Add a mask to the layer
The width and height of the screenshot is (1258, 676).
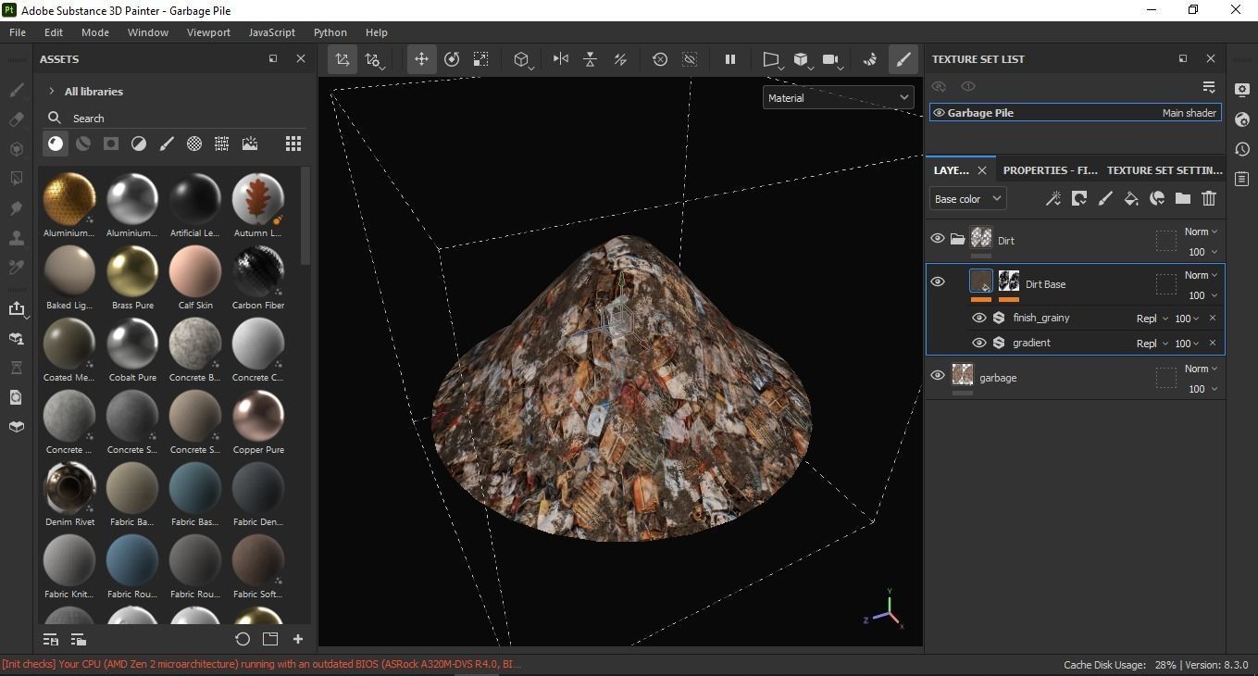tap(1079, 198)
